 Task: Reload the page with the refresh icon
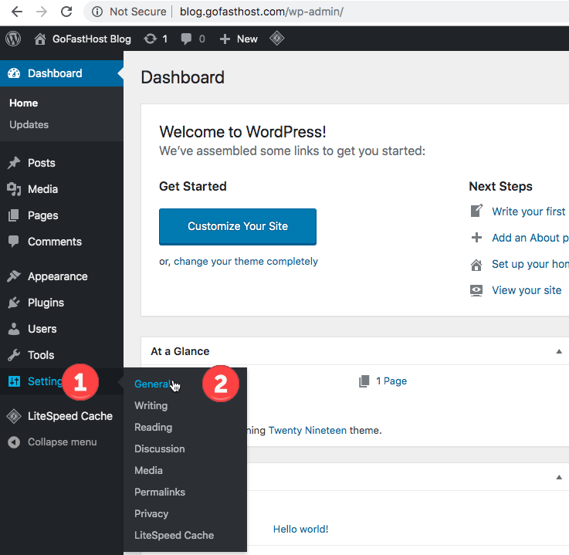[x=66, y=12]
